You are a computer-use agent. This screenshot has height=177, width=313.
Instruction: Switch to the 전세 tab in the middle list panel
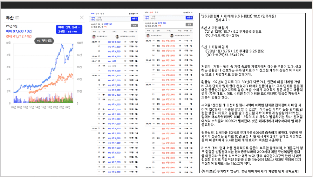coord(97,14)
